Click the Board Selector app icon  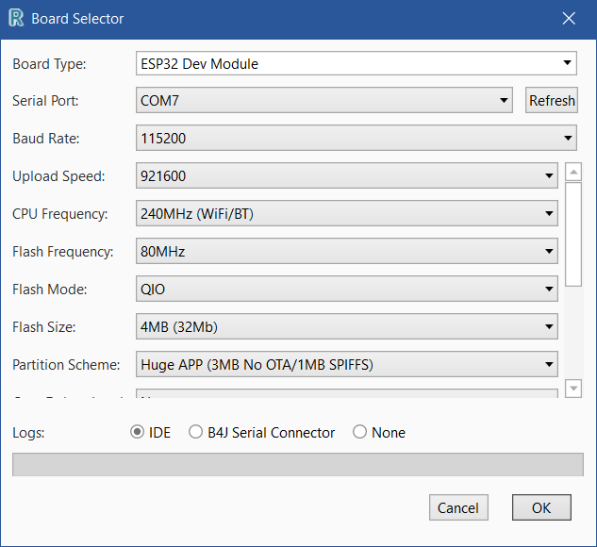coord(15,18)
